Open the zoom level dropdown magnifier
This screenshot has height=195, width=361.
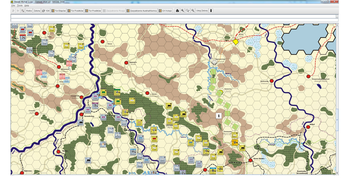[188, 11]
